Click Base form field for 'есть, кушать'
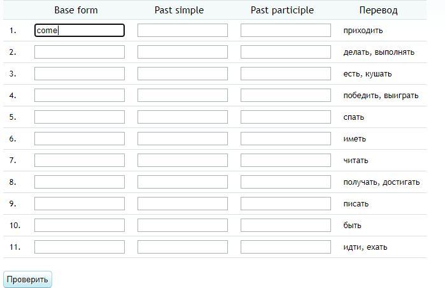 tap(80, 74)
